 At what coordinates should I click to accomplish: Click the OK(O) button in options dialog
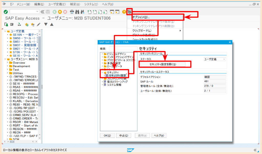point(107,136)
